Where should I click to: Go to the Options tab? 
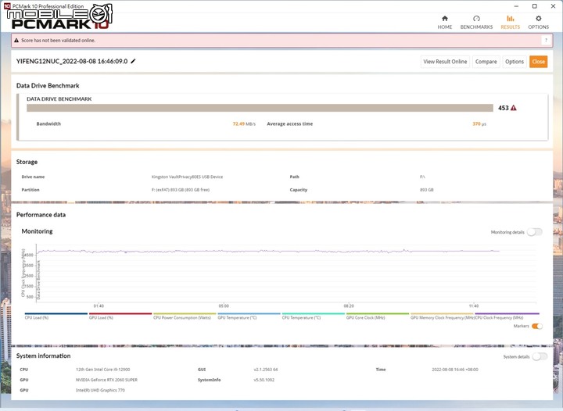[538, 22]
